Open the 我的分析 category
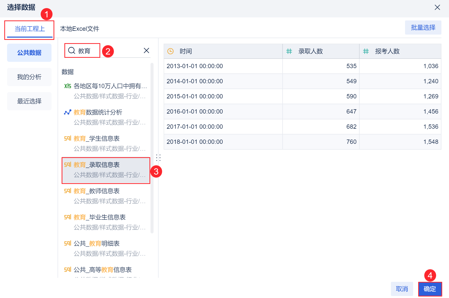 [29, 77]
